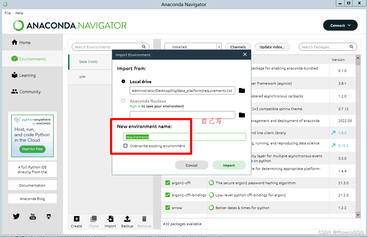Click the Import button in dialog
The image size is (368, 237).
tap(229, 165)
